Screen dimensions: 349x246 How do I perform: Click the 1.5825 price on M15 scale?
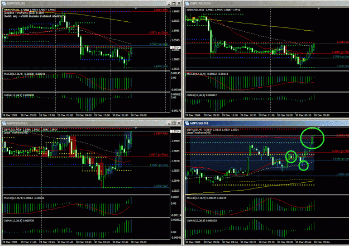(175, 191)
